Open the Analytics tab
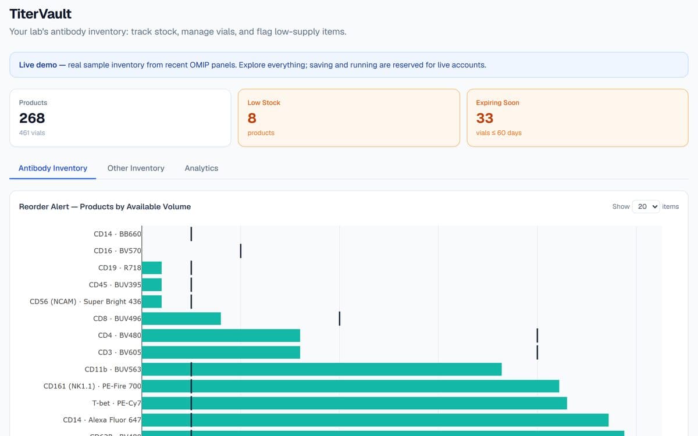Screen dimensions: 698x436 click(201, 168)
